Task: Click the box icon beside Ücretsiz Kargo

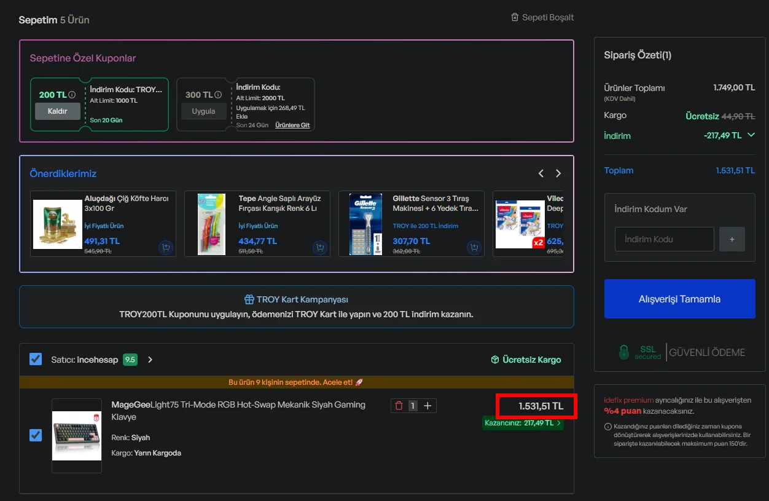Action: [x=495, y=360]
